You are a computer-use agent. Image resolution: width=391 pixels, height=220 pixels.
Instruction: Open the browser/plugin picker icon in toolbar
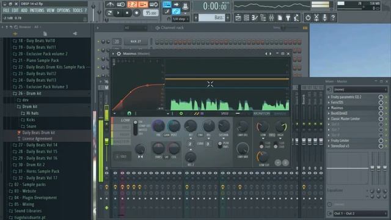click(263, 18)
